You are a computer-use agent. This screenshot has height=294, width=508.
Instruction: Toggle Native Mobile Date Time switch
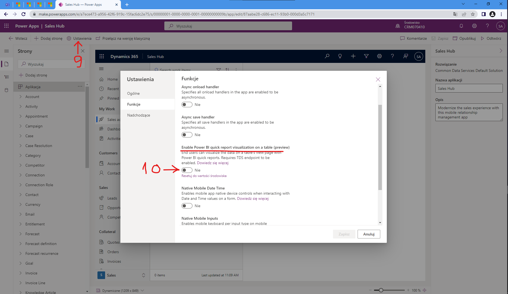pos(187,206)
